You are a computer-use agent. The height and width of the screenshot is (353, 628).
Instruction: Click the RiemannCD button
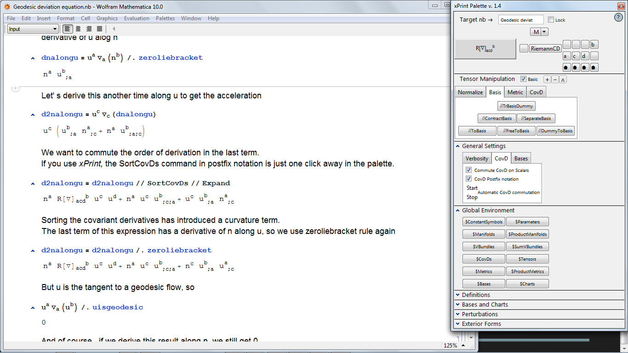545,48
